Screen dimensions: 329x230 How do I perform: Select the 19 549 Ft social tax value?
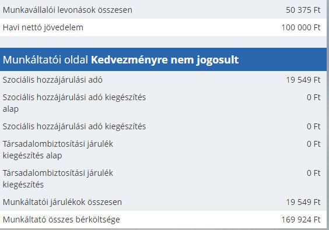tap(303, 80)
